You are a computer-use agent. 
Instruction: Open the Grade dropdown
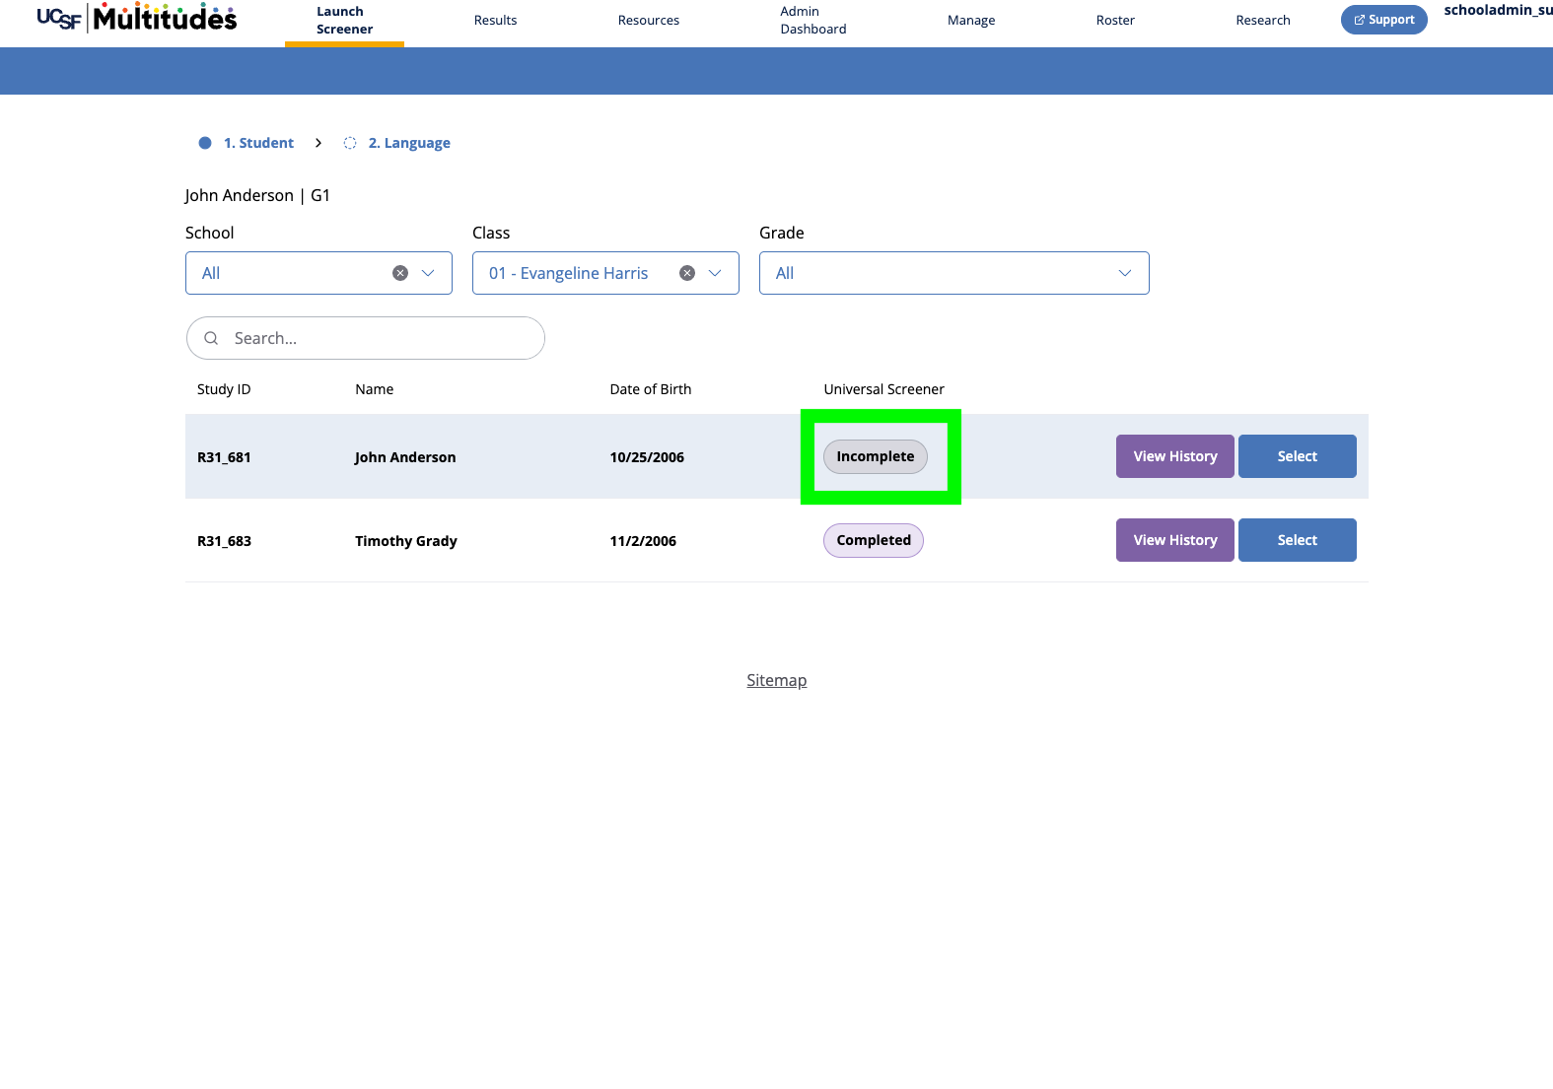pyautogui.click(x=953, y=273)
